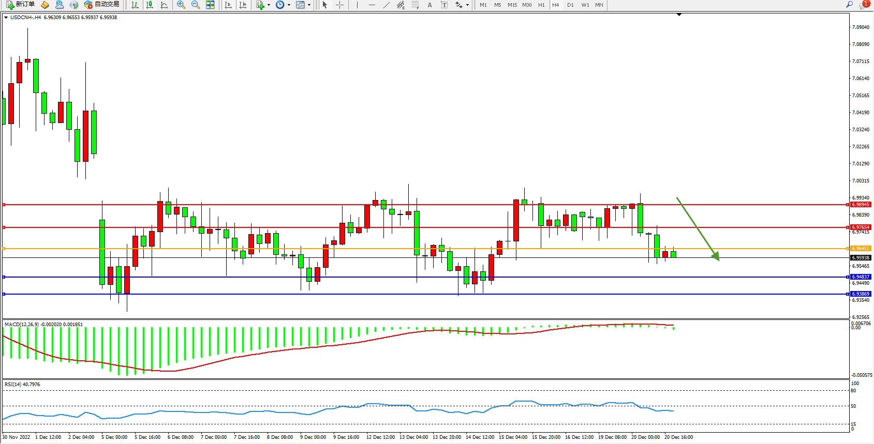Zoom out on the chart

coord(196,5)
